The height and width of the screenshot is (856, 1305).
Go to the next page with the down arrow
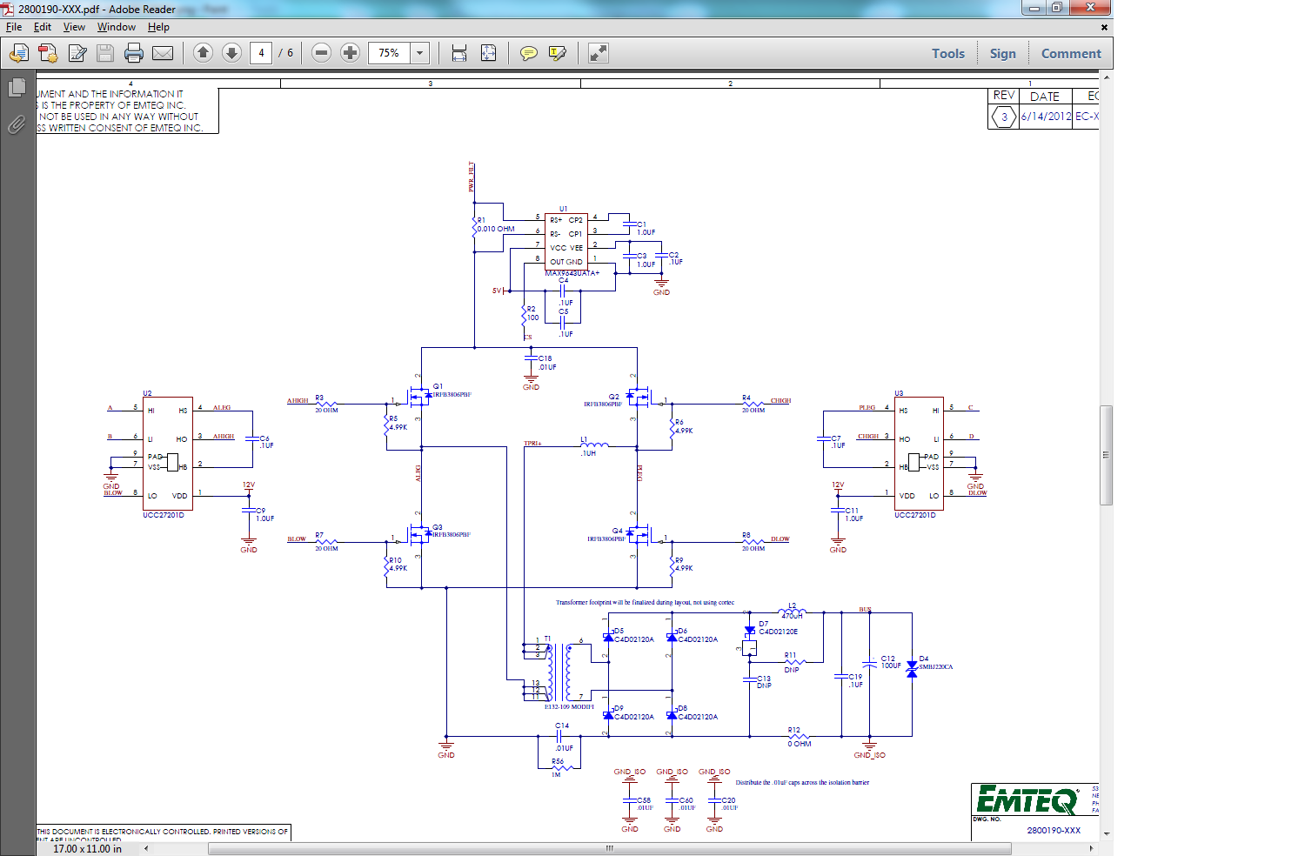pyautogui.click(x=231, y=53)
